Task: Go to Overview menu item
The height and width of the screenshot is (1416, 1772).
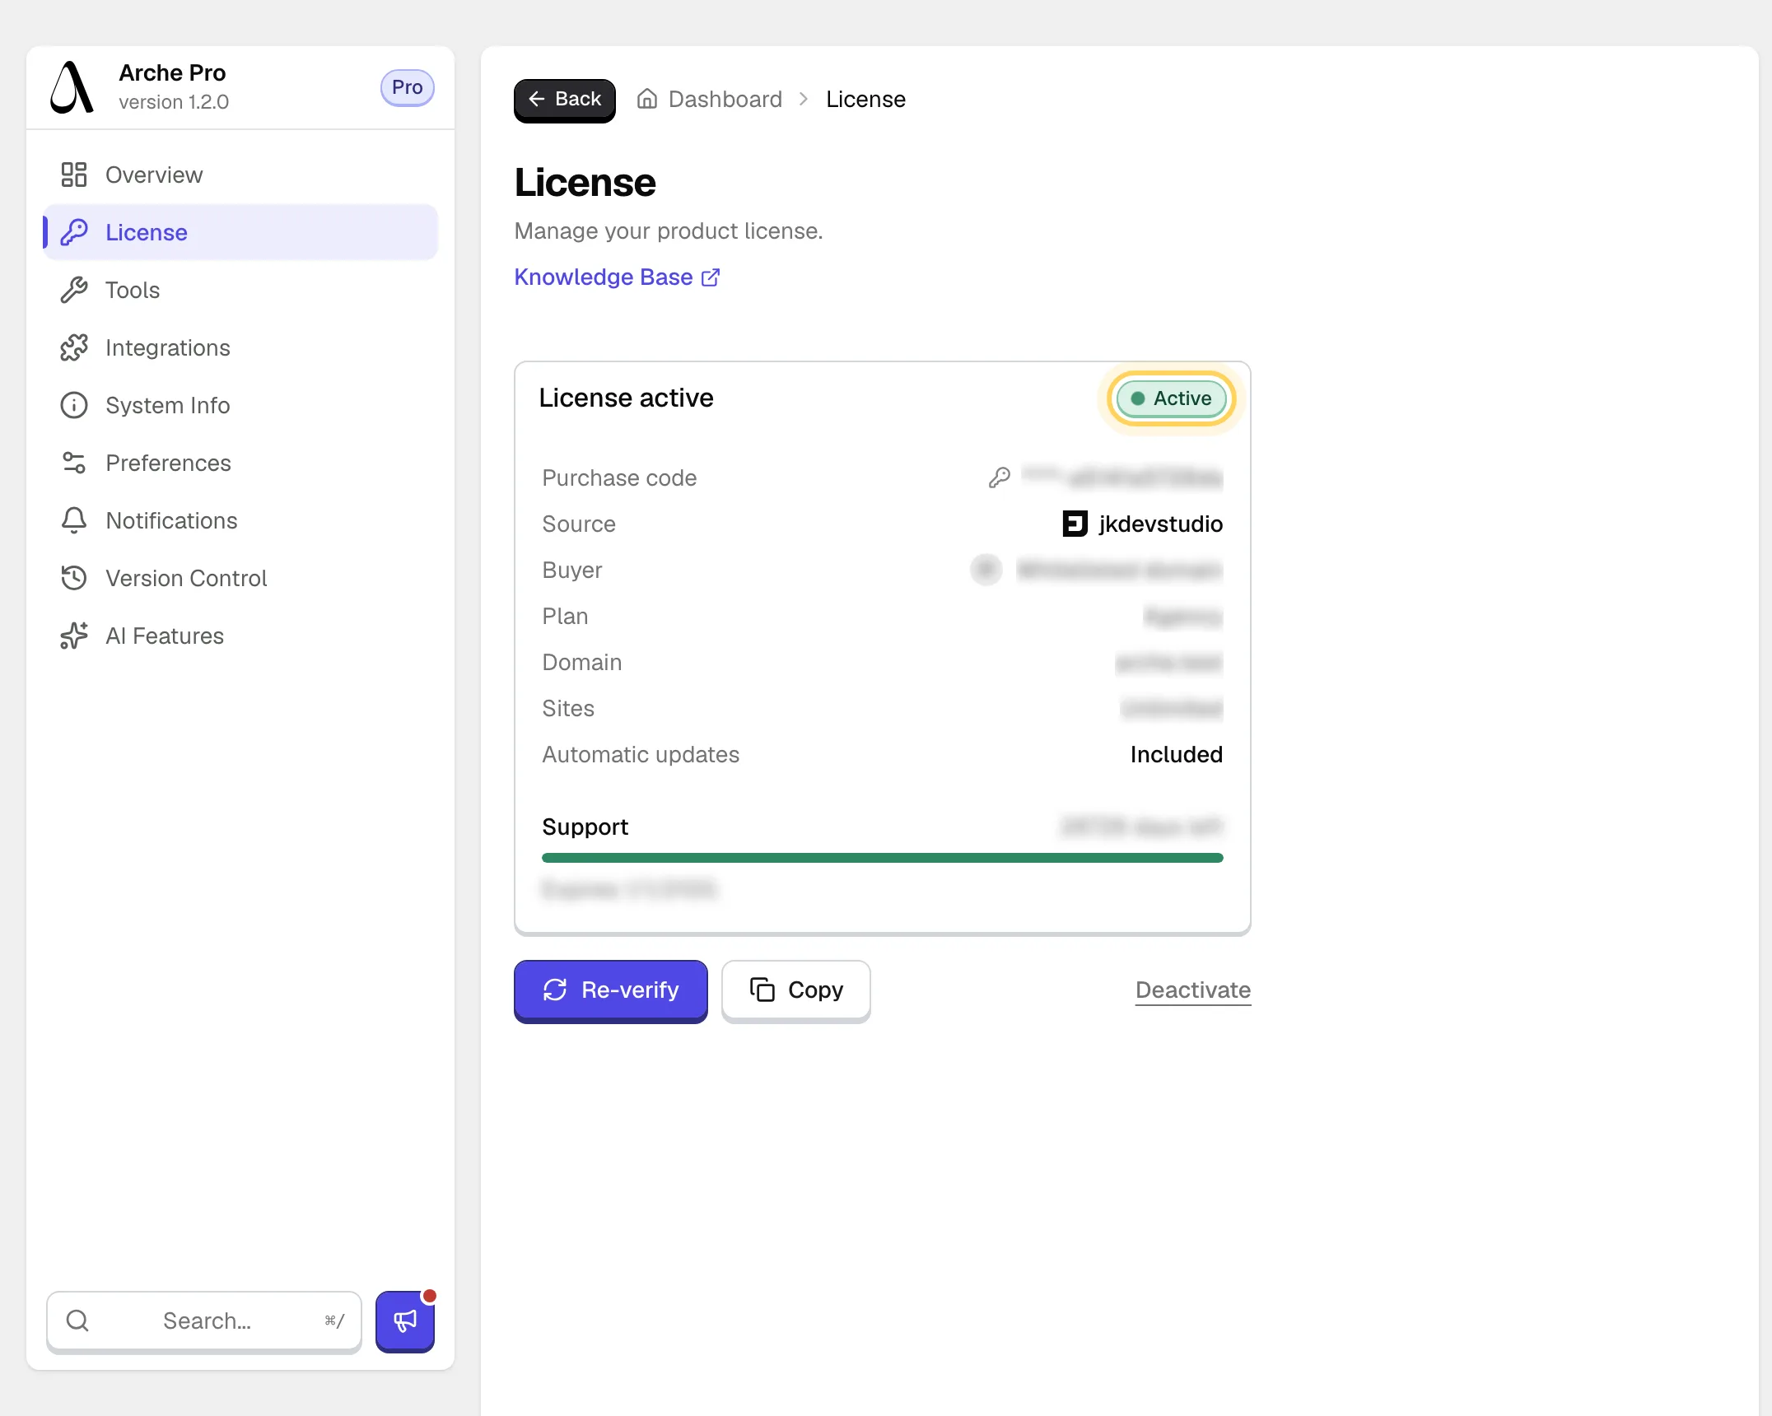Action: 240,175
